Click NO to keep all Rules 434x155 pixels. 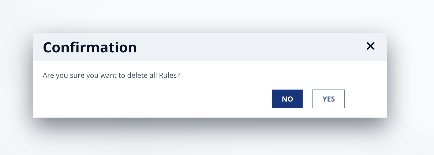[x=287, y=99]
